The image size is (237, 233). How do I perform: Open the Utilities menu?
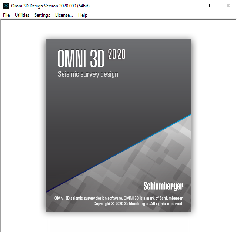click(x=22, y=15)
